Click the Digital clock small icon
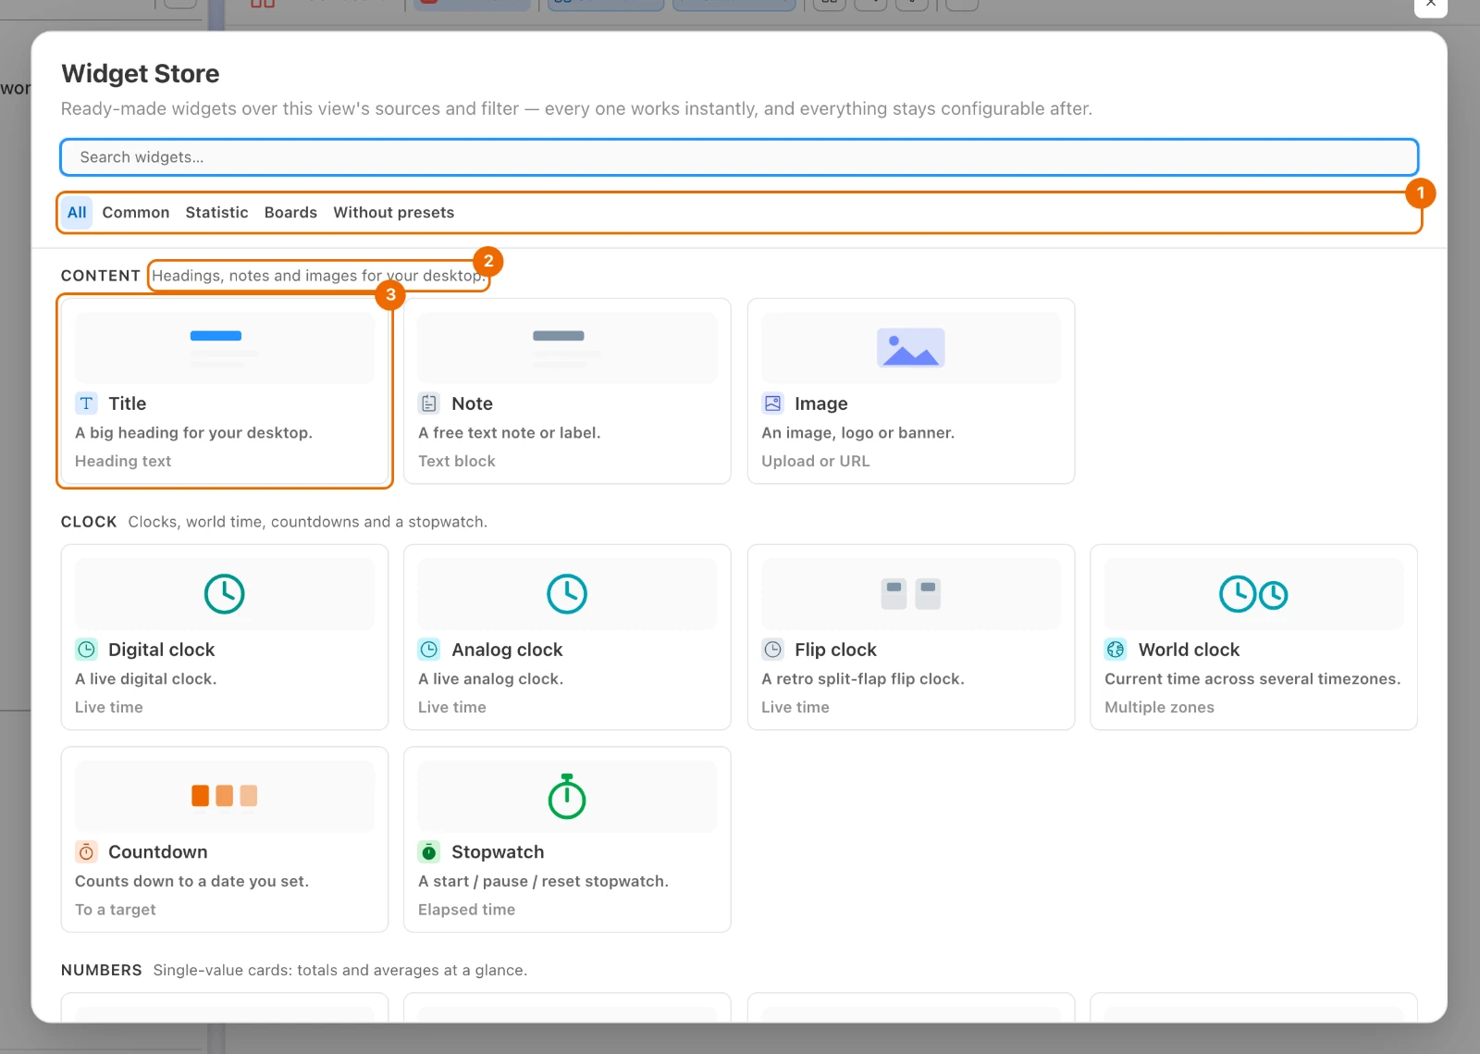The image size is (1480, 1054). click(86, 650)
